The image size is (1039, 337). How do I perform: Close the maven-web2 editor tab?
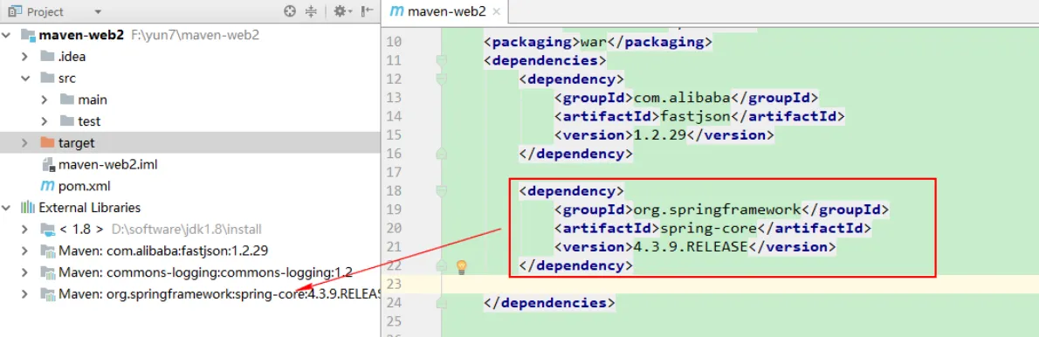[496, 12]
